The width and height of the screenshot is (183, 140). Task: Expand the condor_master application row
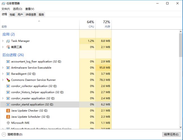(x=3, y=99)
